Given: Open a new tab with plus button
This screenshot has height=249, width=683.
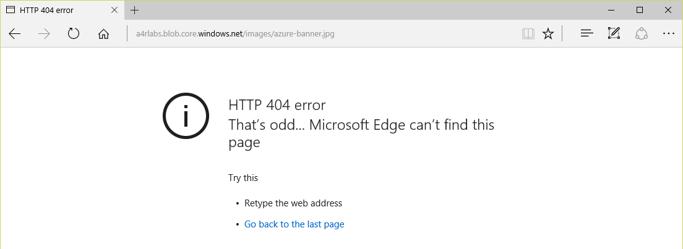Looking at the screenshot, I should pyautogui.click(x=135, y=10).
